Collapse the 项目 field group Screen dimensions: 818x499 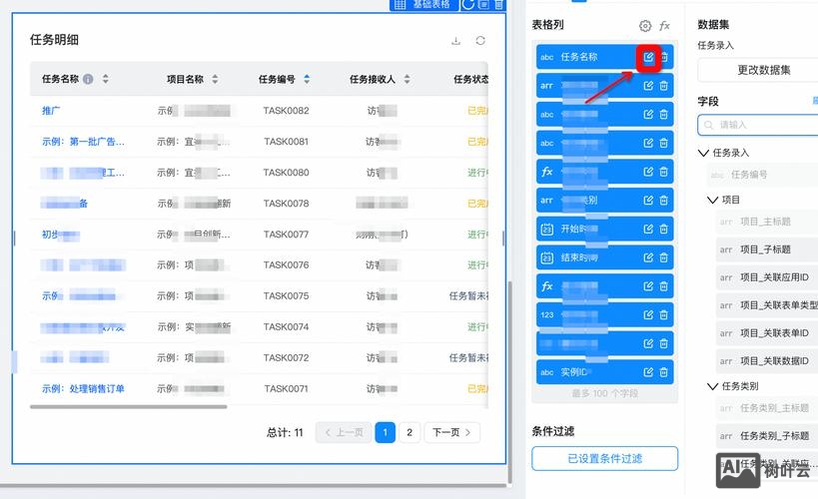coord(712,200)
